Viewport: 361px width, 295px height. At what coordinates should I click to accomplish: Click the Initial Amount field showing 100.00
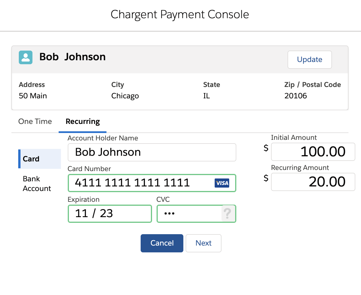(313, 152)
